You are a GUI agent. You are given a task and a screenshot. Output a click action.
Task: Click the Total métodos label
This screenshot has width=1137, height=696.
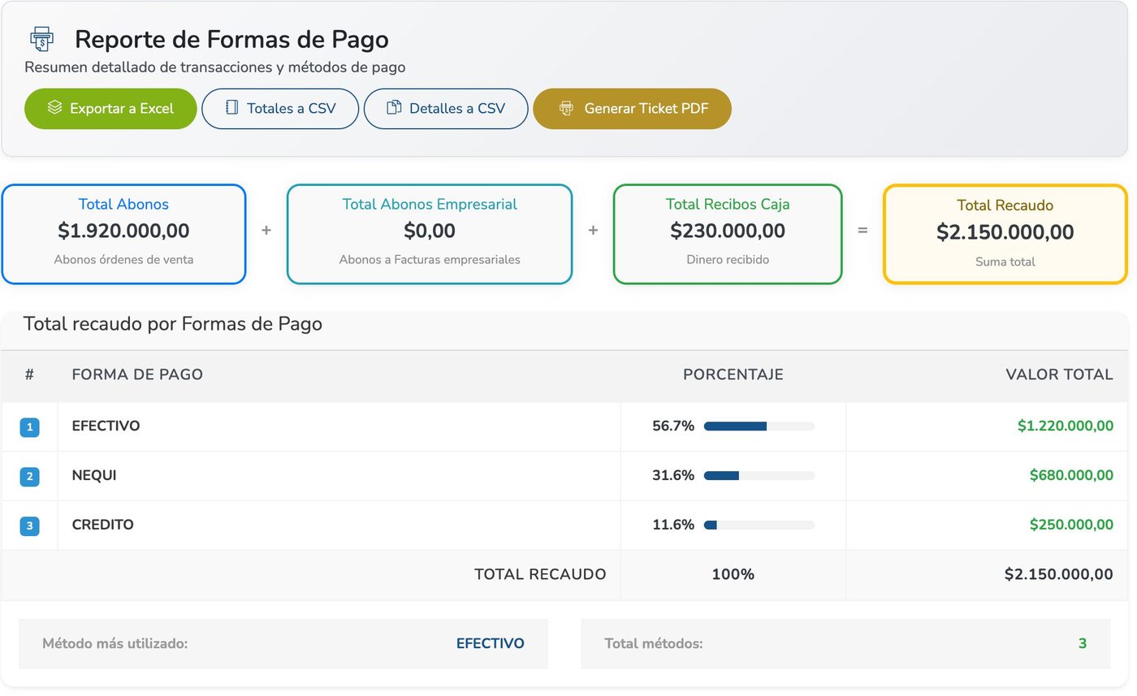654,644
